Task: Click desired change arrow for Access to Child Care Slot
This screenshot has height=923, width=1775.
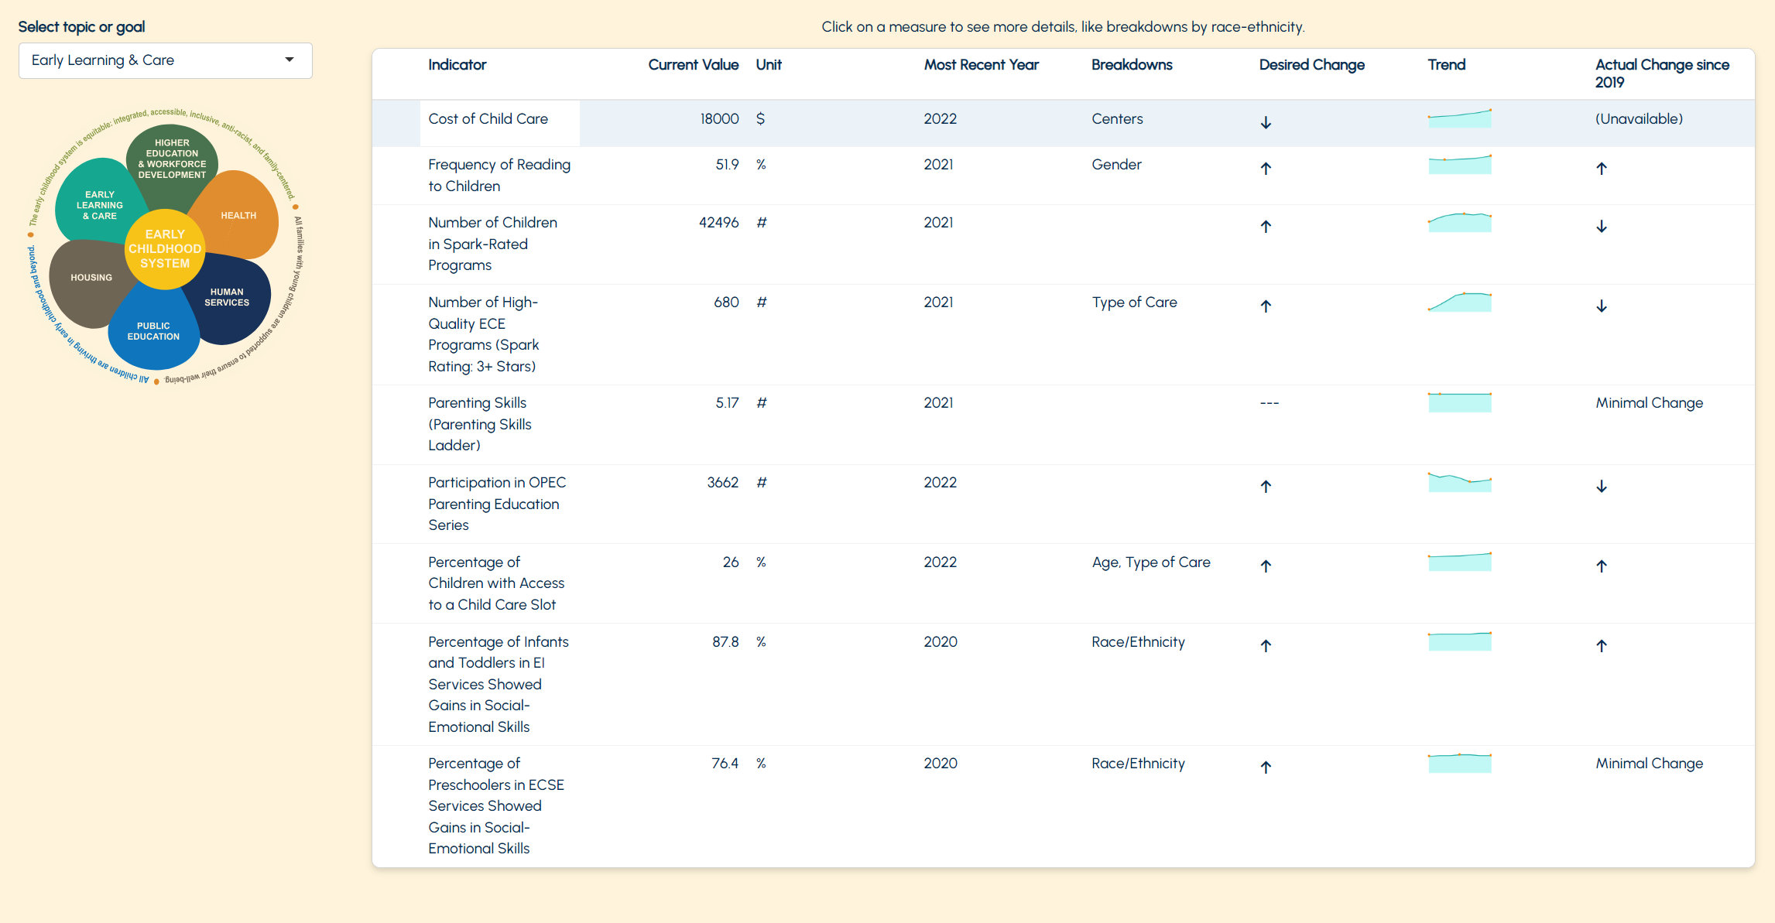Action: (x=1266, y=566)
